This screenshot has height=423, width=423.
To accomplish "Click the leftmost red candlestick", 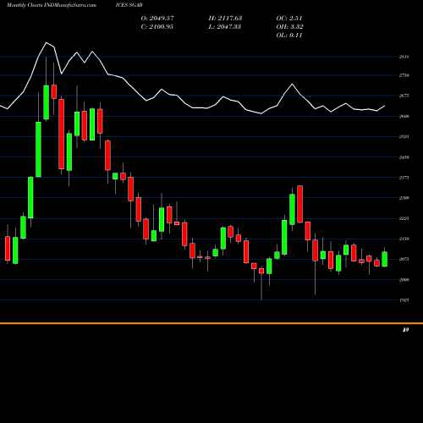I will (8, 248).
